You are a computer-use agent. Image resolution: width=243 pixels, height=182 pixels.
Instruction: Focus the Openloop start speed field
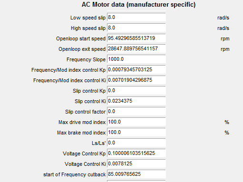pyautogui.click(x=136, y=38)
